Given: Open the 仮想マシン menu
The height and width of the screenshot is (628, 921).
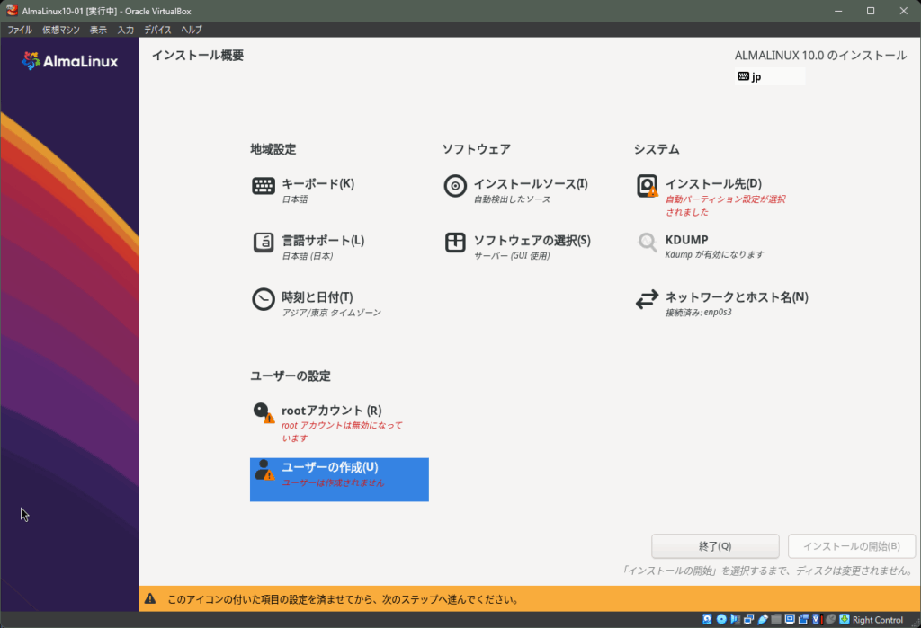Looking at the screenshot, I should pyautogui.click(x=60, y=30).
